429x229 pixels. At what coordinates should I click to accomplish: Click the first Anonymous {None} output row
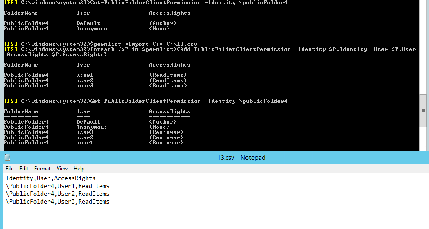87,29
